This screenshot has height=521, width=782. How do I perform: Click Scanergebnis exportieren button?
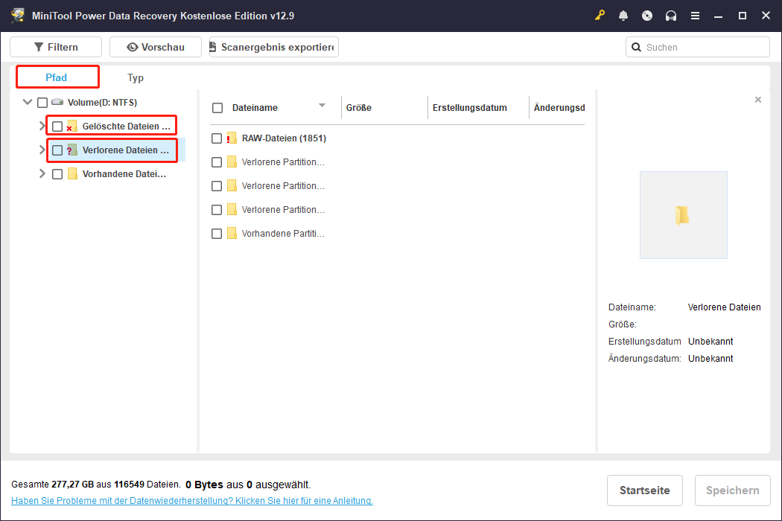[x=274, y=47]
